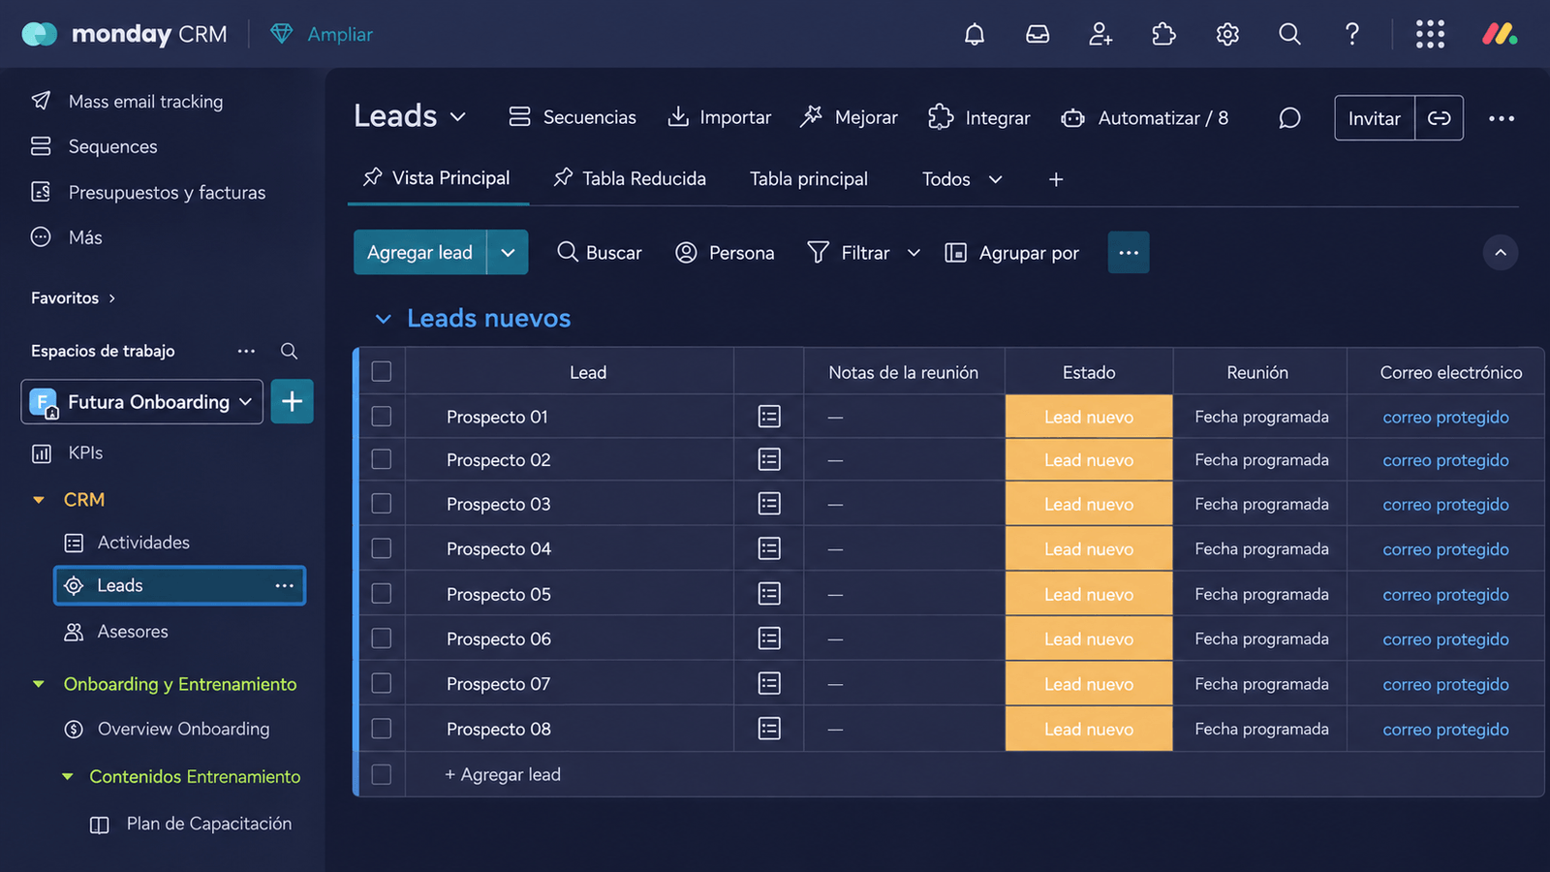Open Prospecto 08 updates icon
Image resolution: width=1550 pixels, height=872 pixels.
point(769,729)
